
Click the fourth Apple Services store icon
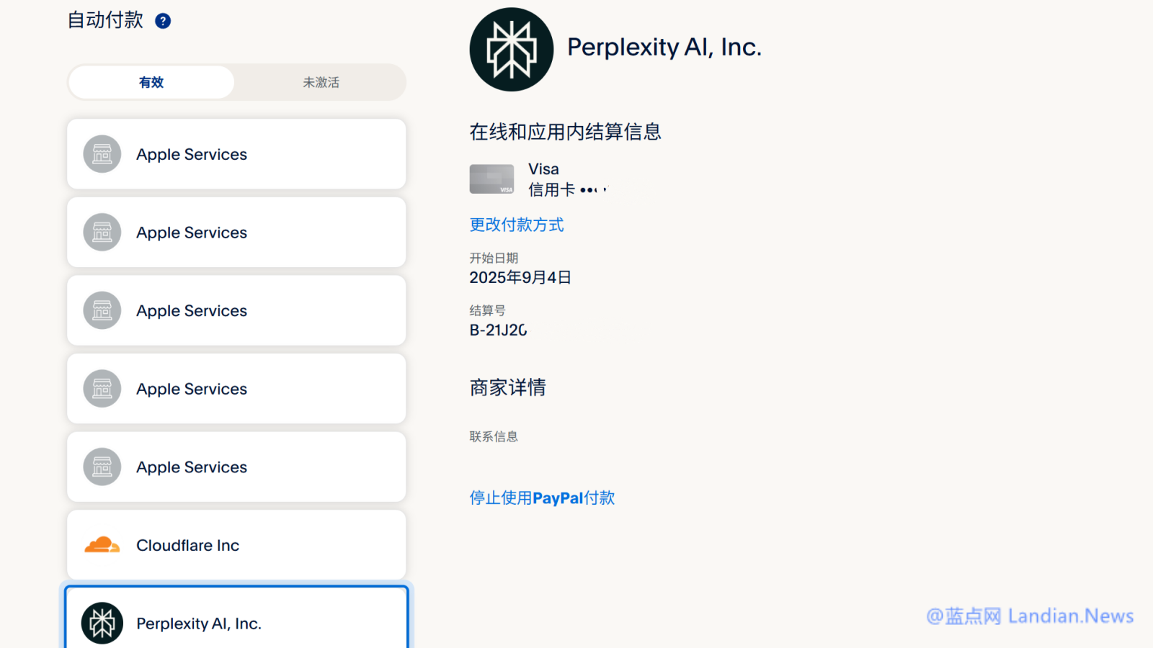(102, 389)
